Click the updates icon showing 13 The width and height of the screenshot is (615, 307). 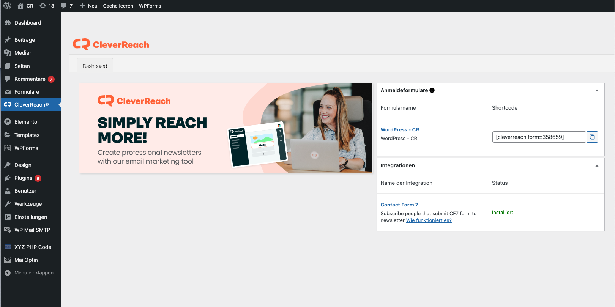pyautogui.click(x=43, y=6)
